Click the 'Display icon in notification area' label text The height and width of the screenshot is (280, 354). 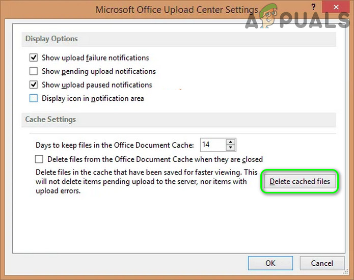pos(93,98)
